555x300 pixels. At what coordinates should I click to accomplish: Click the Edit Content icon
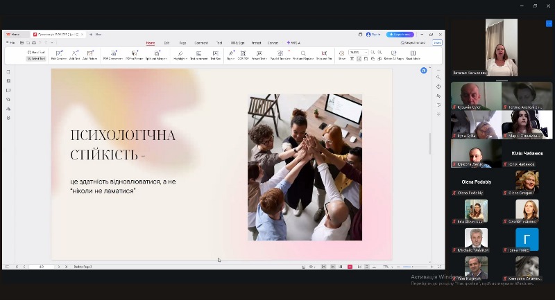pos(58,55)
